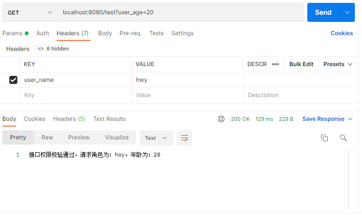This screenshot has width=362, height=215.
Task: Open the Cookies link
Action: point(342,33)
